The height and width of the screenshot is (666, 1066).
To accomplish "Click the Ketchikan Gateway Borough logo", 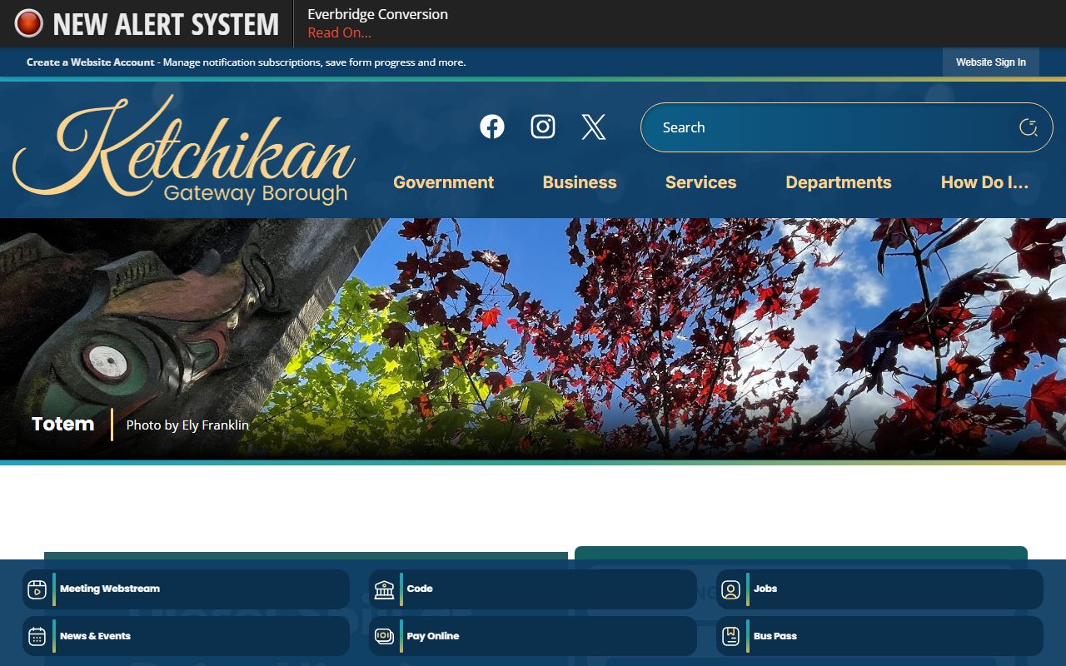I will (184, 152).
